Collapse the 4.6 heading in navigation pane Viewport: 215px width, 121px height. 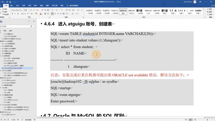coord(1,56)
